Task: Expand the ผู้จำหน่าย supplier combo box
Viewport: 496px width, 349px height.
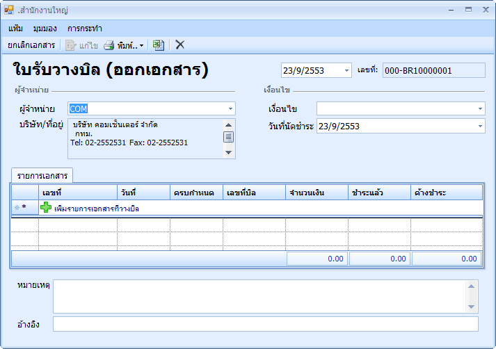Action: coord(230,109)
